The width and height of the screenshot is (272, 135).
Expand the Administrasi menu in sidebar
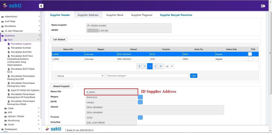(x=21, y=17)
